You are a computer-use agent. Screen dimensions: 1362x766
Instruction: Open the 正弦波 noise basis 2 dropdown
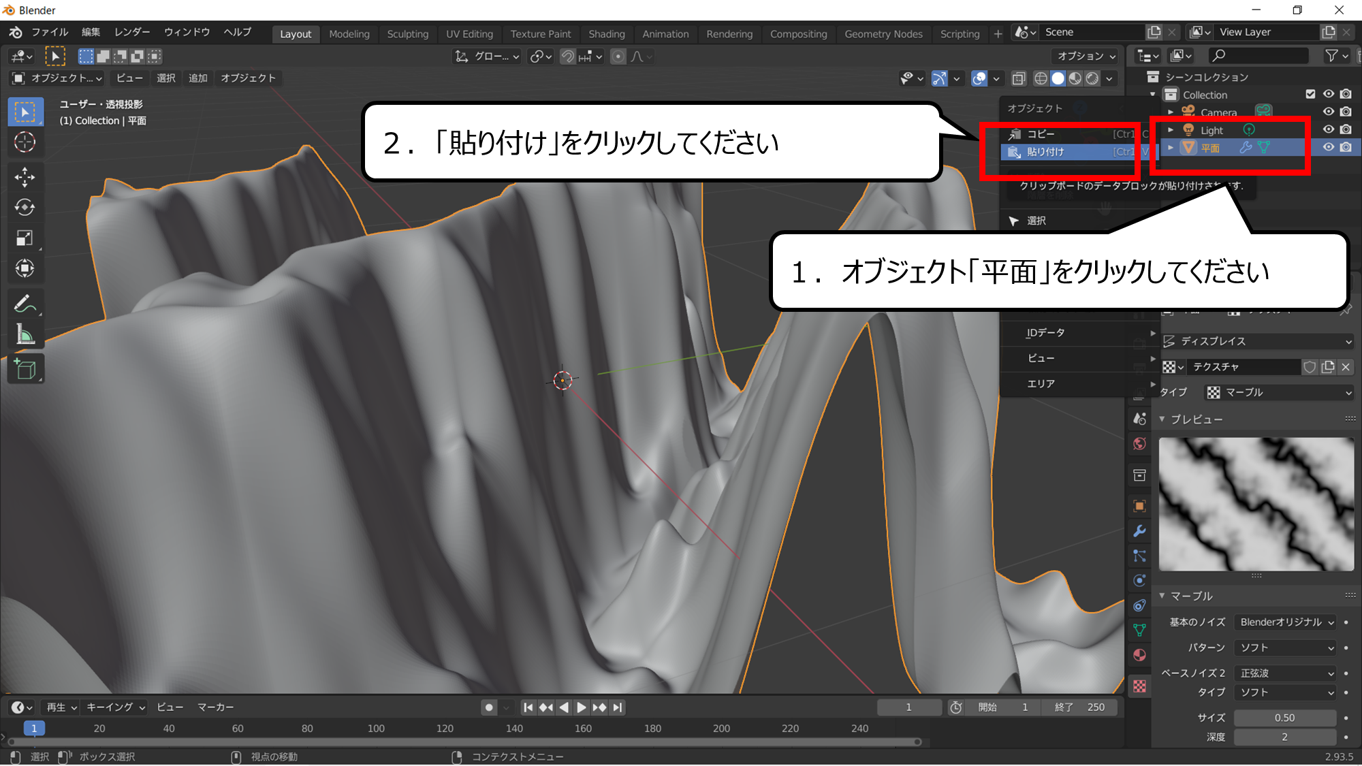[1286, 673]
